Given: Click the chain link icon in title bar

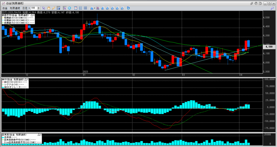Looking at the screenshot, I should click(x=252, y=3).
